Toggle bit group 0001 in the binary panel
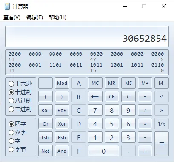 (35, 65)
